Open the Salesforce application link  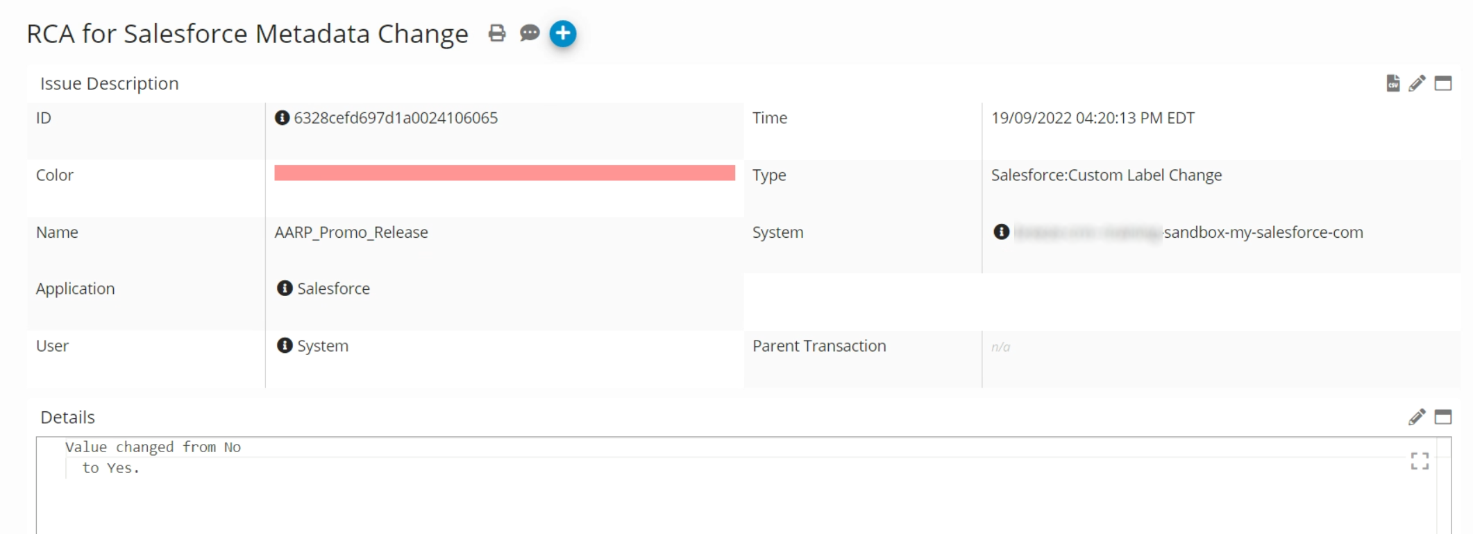(x=333, y=288)
